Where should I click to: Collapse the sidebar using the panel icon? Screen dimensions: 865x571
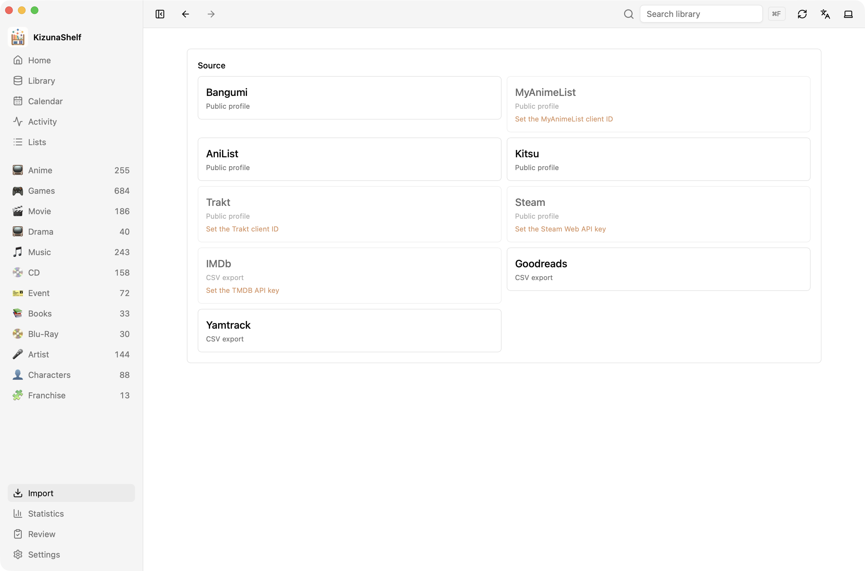point(160,14)
